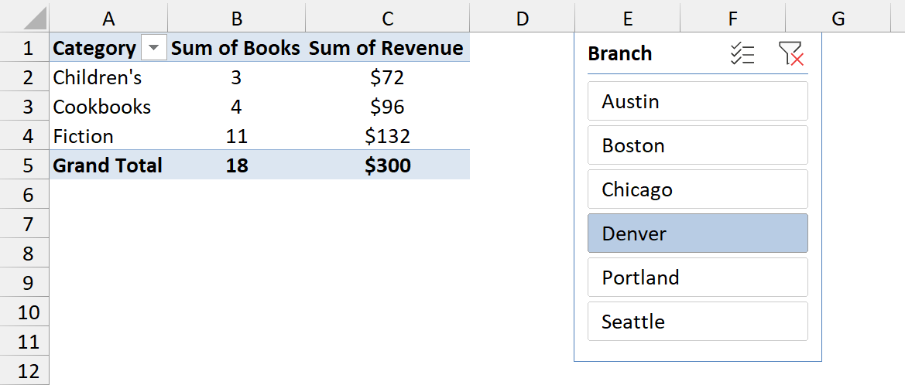905x385 pixels.
Task: Select row 7 header
Action: point(25,224)
